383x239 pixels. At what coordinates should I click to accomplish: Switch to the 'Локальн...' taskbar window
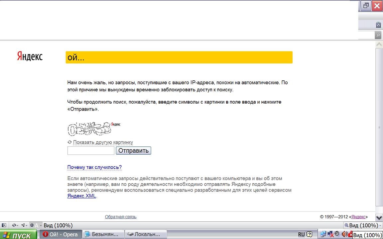coord(146,235)
